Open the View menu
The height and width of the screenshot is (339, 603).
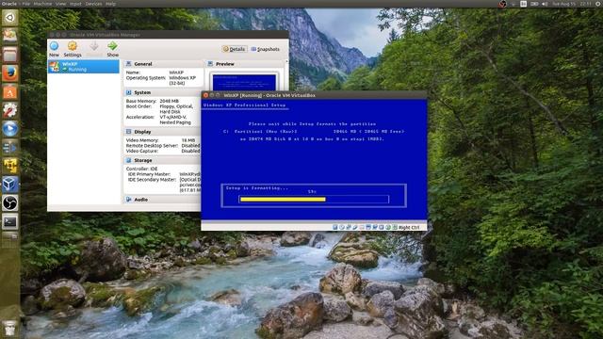point(60,4)
